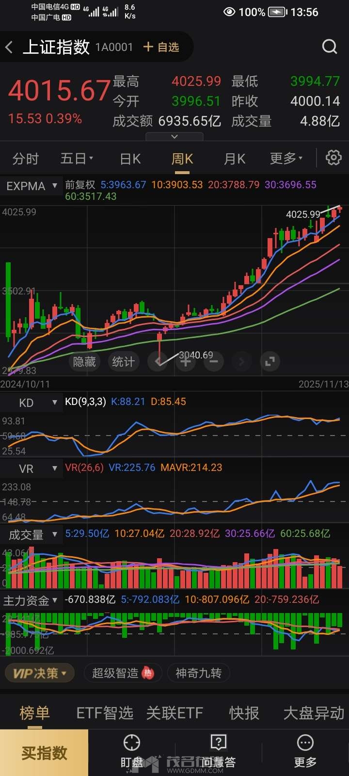This screenshot has width=349, height=776.
Task: Open chart settings gear icon
Action: coord(333,158)
